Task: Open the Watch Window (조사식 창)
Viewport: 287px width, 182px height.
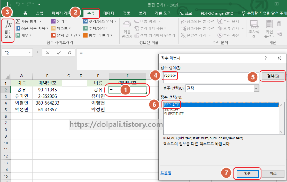Action: point(254,29)
